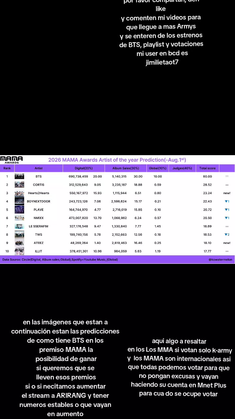Click the rank number 1 cell
The height and width of the screenshot is (419, 235).
pyautogui.click(x=7, y=176)
